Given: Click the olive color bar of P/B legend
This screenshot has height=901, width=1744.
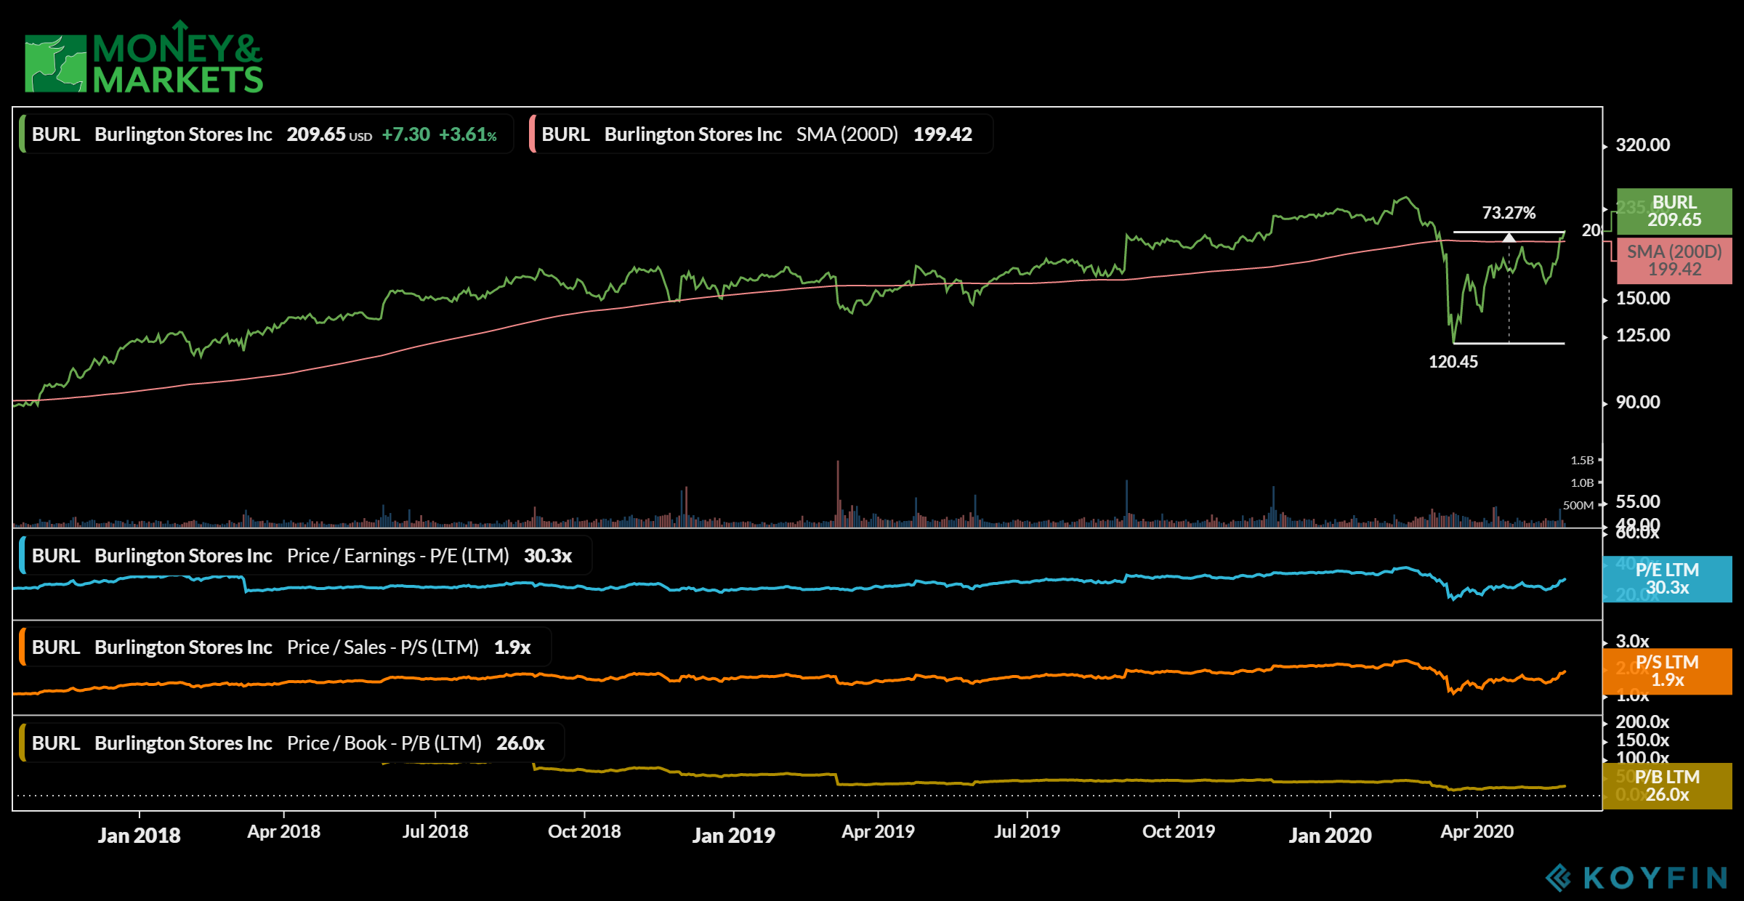Looking at the screenshot, I should (23, 743).
